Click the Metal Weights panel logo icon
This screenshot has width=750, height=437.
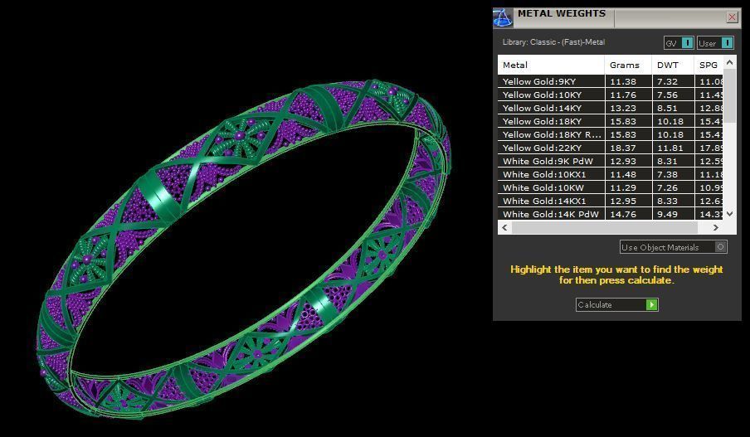coord(503,17)
